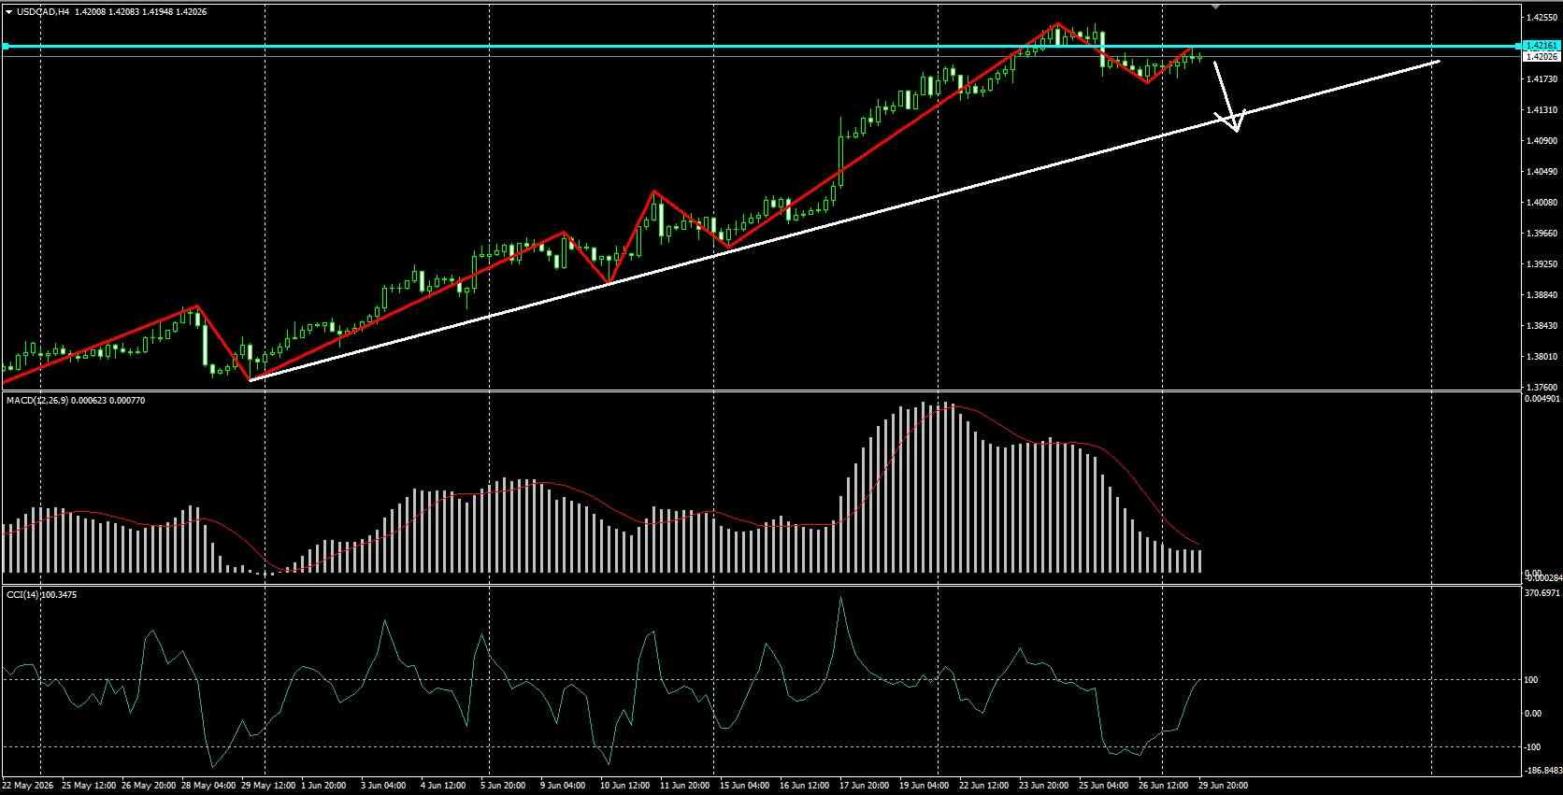
Task: Click the 16 Jun 12:00 time label
Action: click(803, 786)
